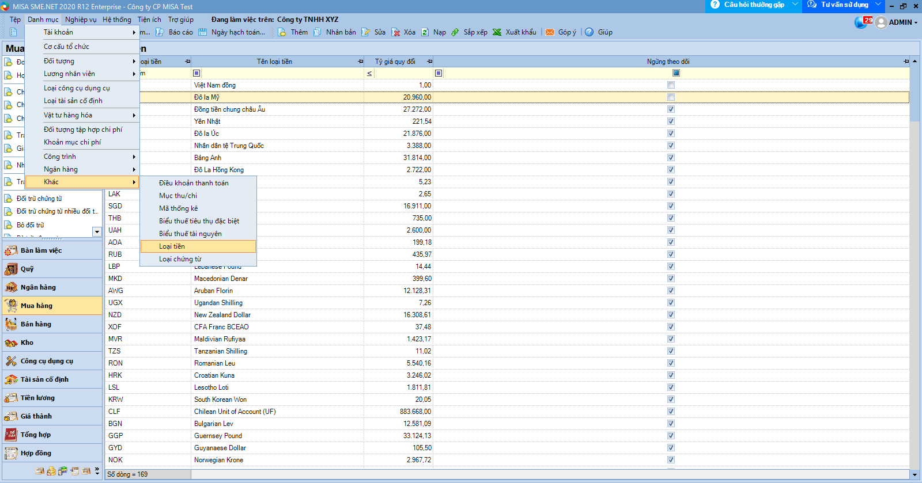Open the Công cụ dụng cụ tools icon
The width and height of the screenshot is (922, 483).
[x=11, y=361]
